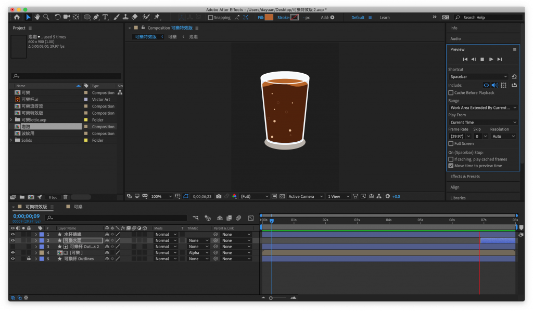Select the Clone Stamp tool
533x311 pixels.
point(125,17)
